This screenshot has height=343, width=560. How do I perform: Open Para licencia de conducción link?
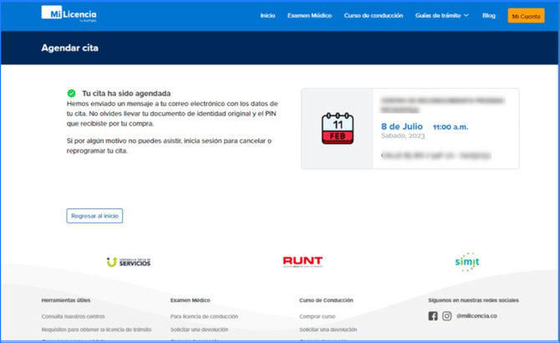pyautogui.click(x=204, y=316)
